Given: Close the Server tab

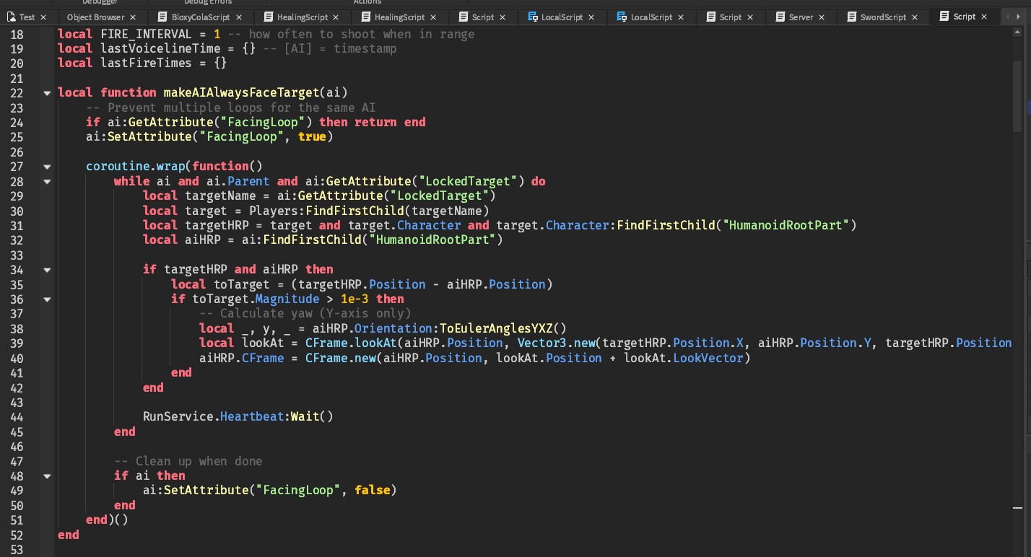Looking at the screenshot, I should tap(822, 17).
